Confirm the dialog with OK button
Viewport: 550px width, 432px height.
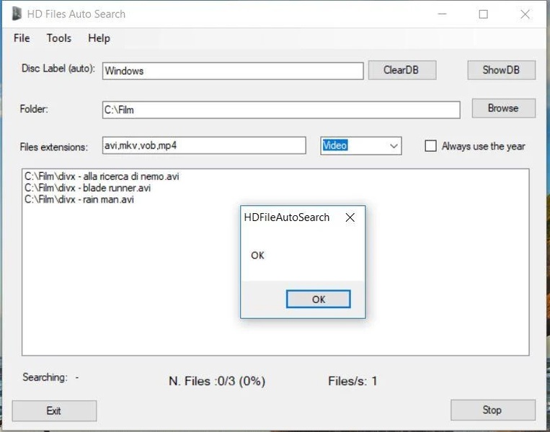pos(318,300)
